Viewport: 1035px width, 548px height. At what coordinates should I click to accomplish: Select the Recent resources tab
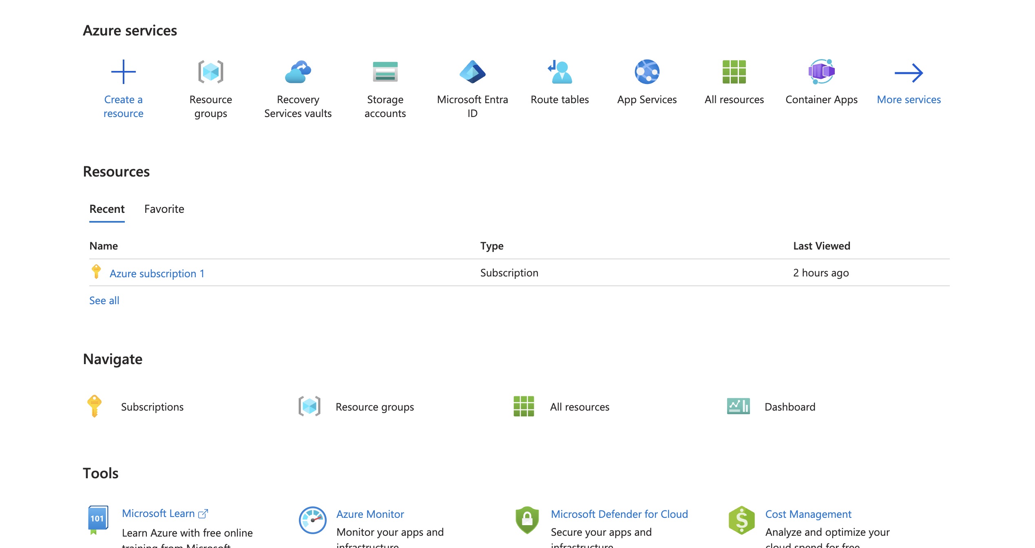(x=107, y=209)
